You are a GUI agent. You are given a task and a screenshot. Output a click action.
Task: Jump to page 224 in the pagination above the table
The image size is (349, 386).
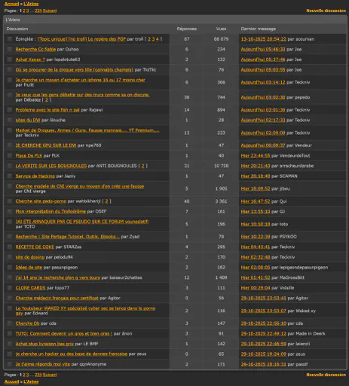38,11
